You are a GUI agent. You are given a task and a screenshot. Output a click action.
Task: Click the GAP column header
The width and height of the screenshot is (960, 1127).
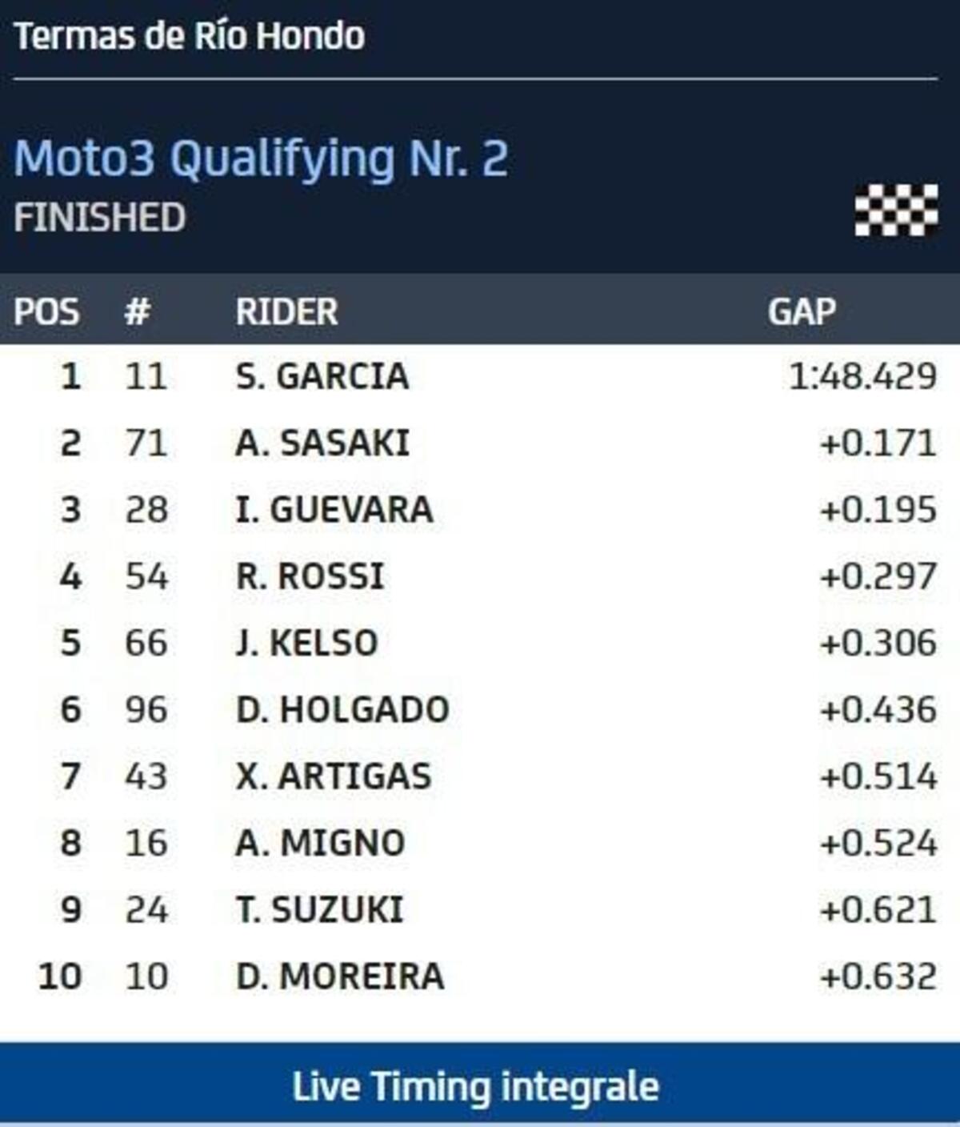click(802, 311)
